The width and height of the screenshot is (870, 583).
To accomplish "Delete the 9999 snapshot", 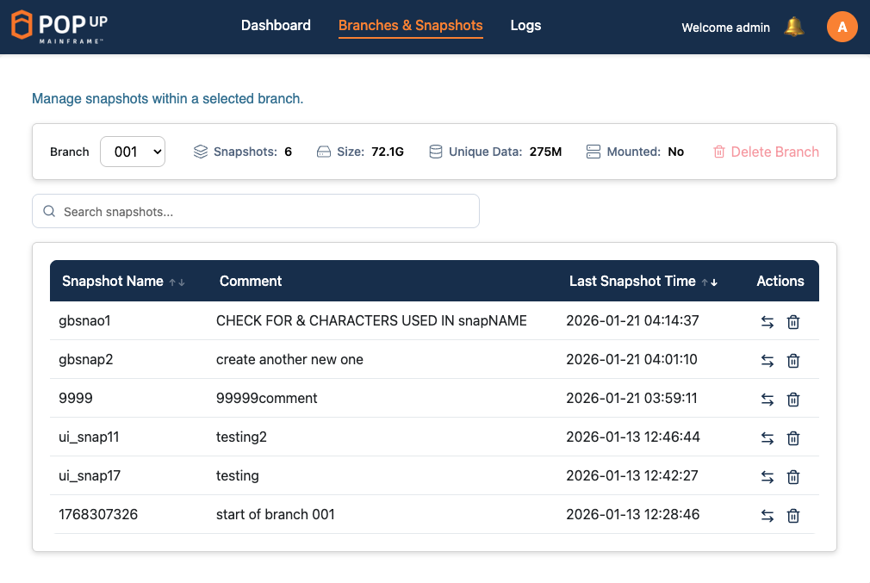I will [x=793, y=400].
